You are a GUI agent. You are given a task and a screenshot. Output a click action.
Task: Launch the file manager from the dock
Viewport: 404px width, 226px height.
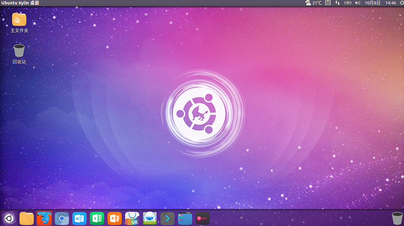[27, 218]
